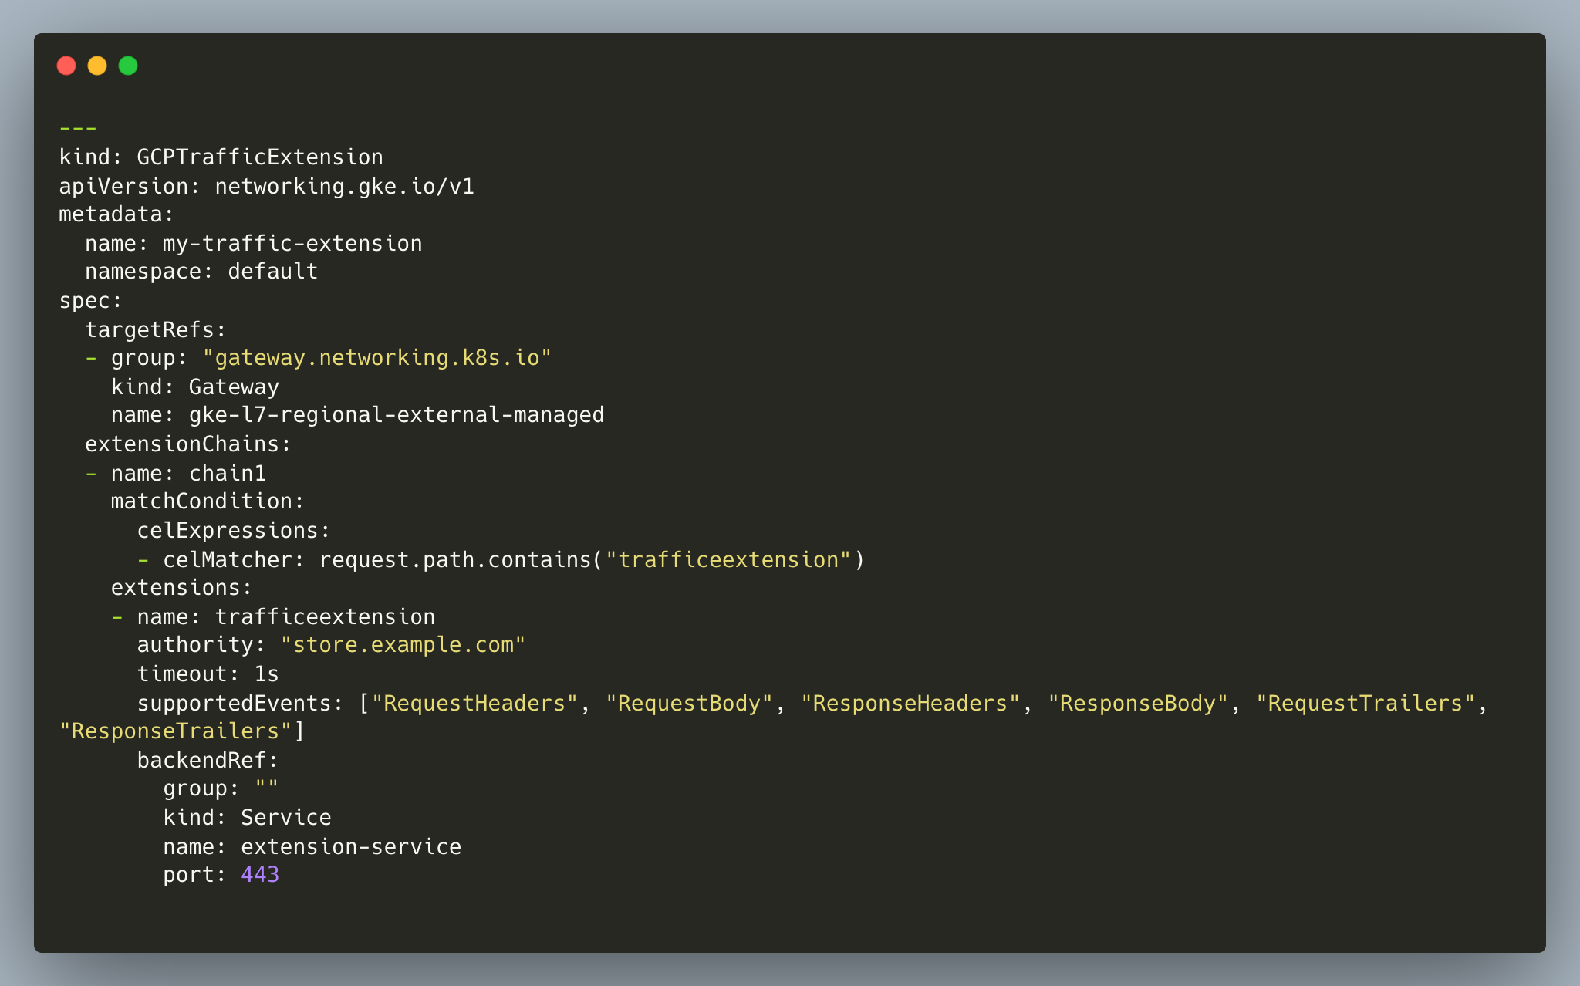Click the 'supportedEvents:' key
This screenshot has height=986, width=1580.
[241, 703]
